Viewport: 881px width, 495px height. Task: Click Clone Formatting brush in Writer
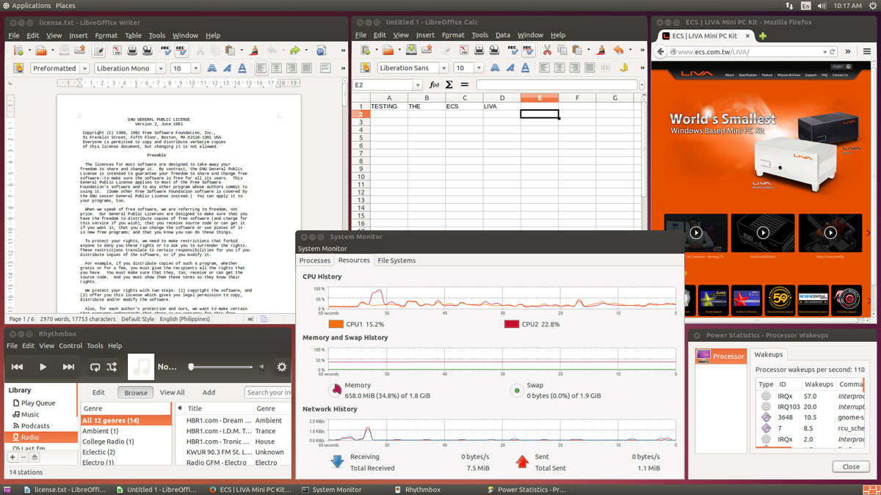254,50
